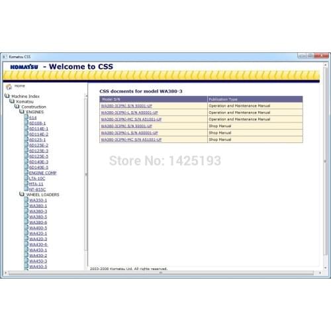The width and height of the screenshot is (331, 331).
Task: Click the Home text label
Action: 20,86
